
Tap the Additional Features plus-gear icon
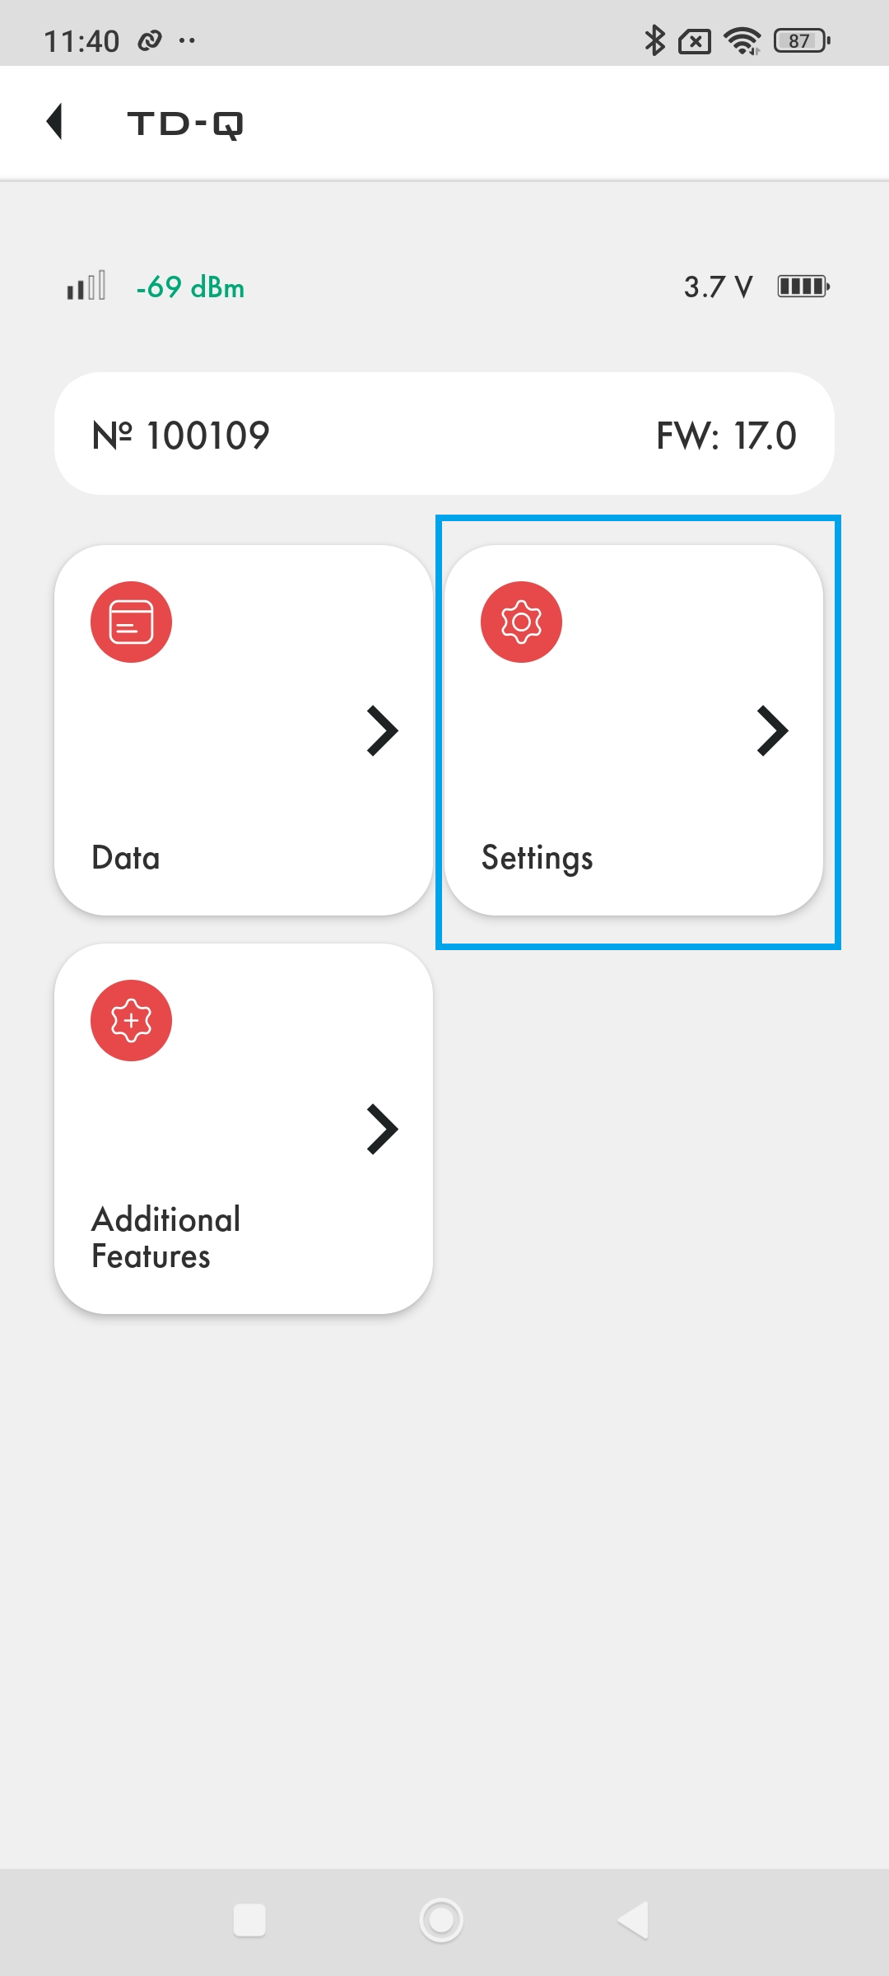pyautogui.click(x=131, y=1020)
